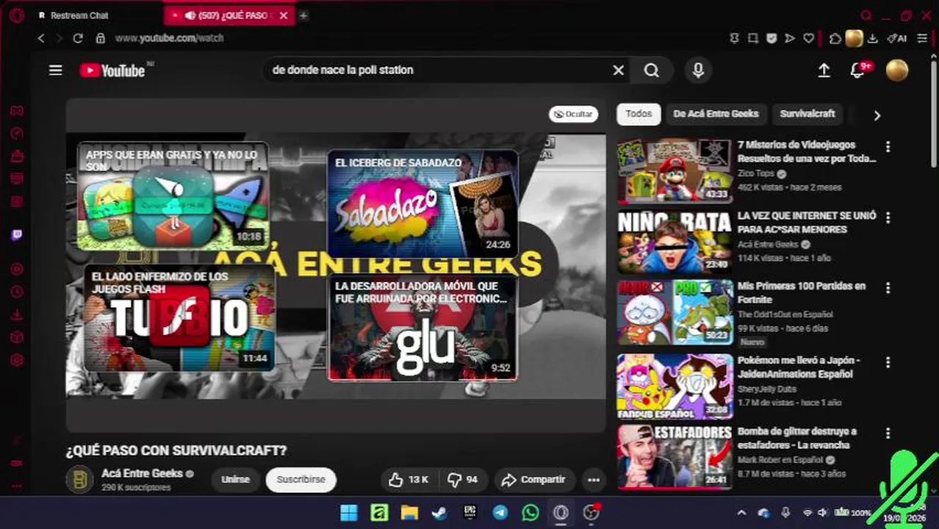Go back to previous page
The height and width of the screenshot is (529, 939).
(41, 38)
